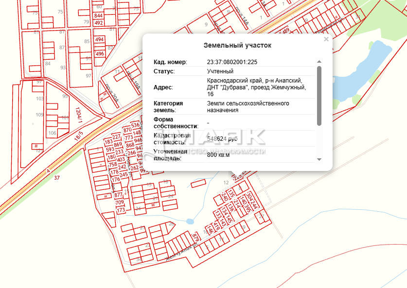407x288 pixels.
Task: Select land parcel labeled 183
Action: (x=108, y=142)
